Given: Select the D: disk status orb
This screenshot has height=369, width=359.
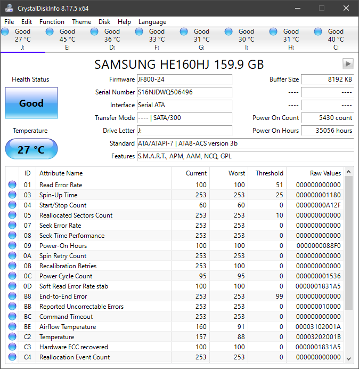Looking at the screenshot, I should (x=94, y=31).
